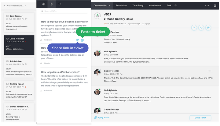Screen dimensions: 220x126
Task: Click the mail icon on Rob Laidlaw card
Action: tap(7, 61)
